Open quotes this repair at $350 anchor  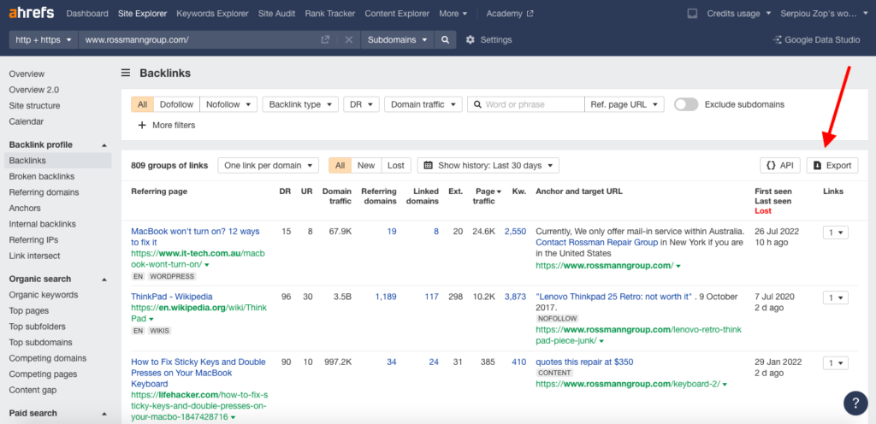coord(584,362)
